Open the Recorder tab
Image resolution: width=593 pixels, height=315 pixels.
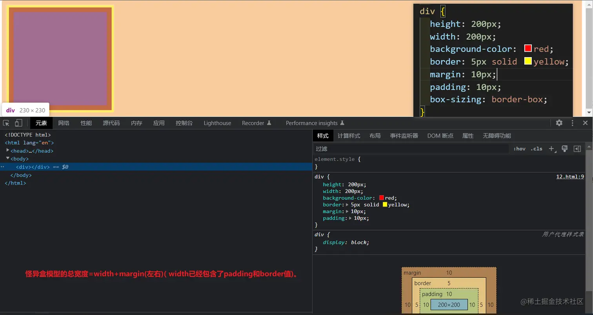[x=256, y=123]
